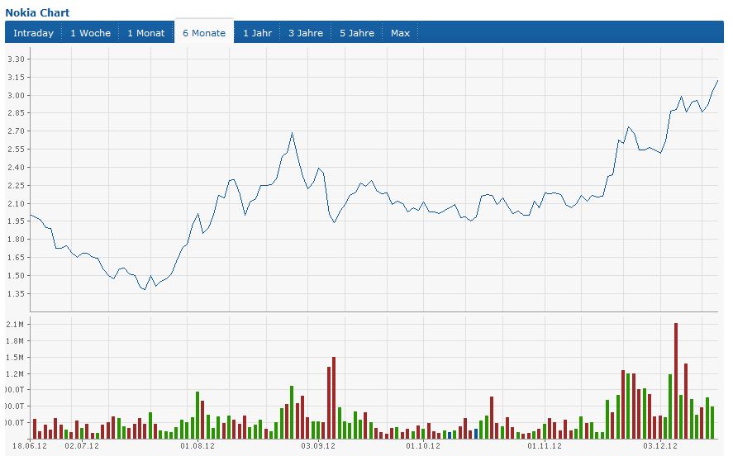The image size is (733, 461).
Task: Click the 01.11.12 date label
Action: [545, 446]
